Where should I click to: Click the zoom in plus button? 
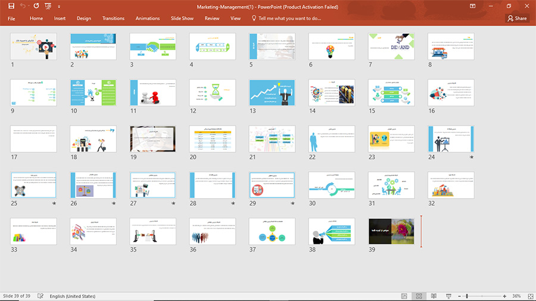click(504, 296)
